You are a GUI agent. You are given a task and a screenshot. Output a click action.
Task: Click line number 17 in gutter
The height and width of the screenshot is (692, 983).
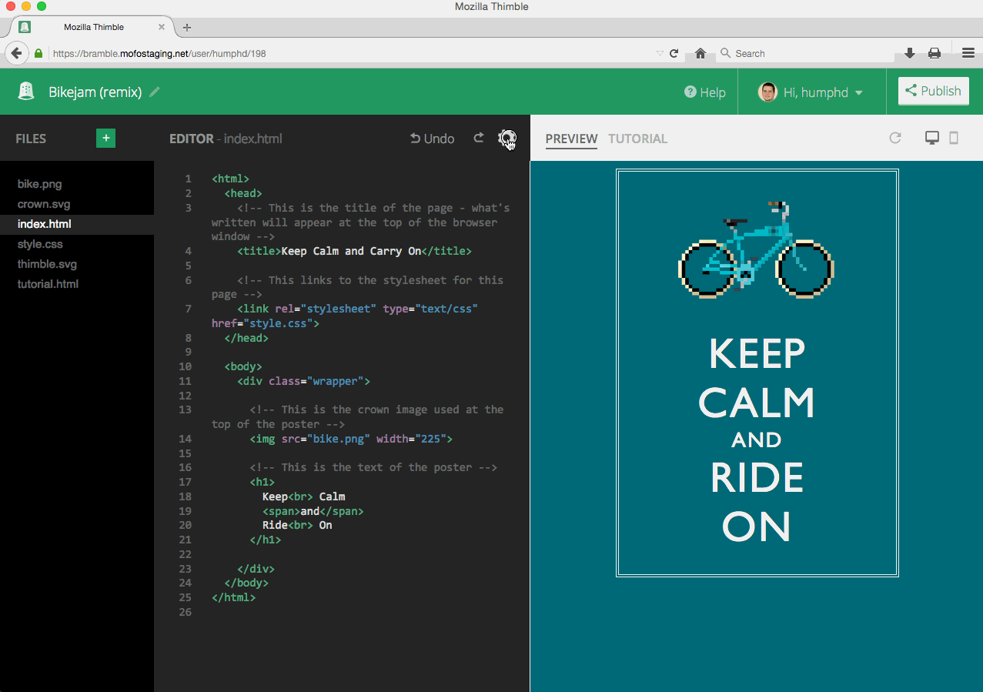tap(185, 482)
